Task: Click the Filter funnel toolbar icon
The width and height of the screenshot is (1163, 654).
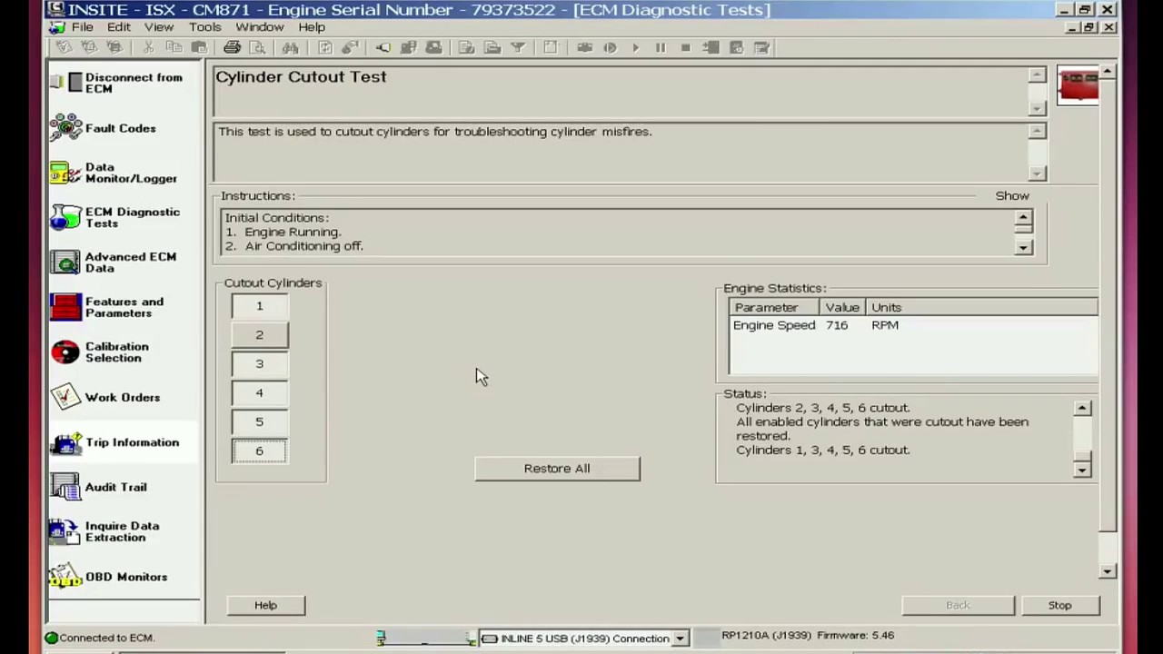Action: 517,47
